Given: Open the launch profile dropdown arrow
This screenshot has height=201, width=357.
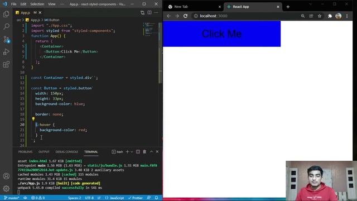Looking at the screenshot, I should click(x=132, y=152).
